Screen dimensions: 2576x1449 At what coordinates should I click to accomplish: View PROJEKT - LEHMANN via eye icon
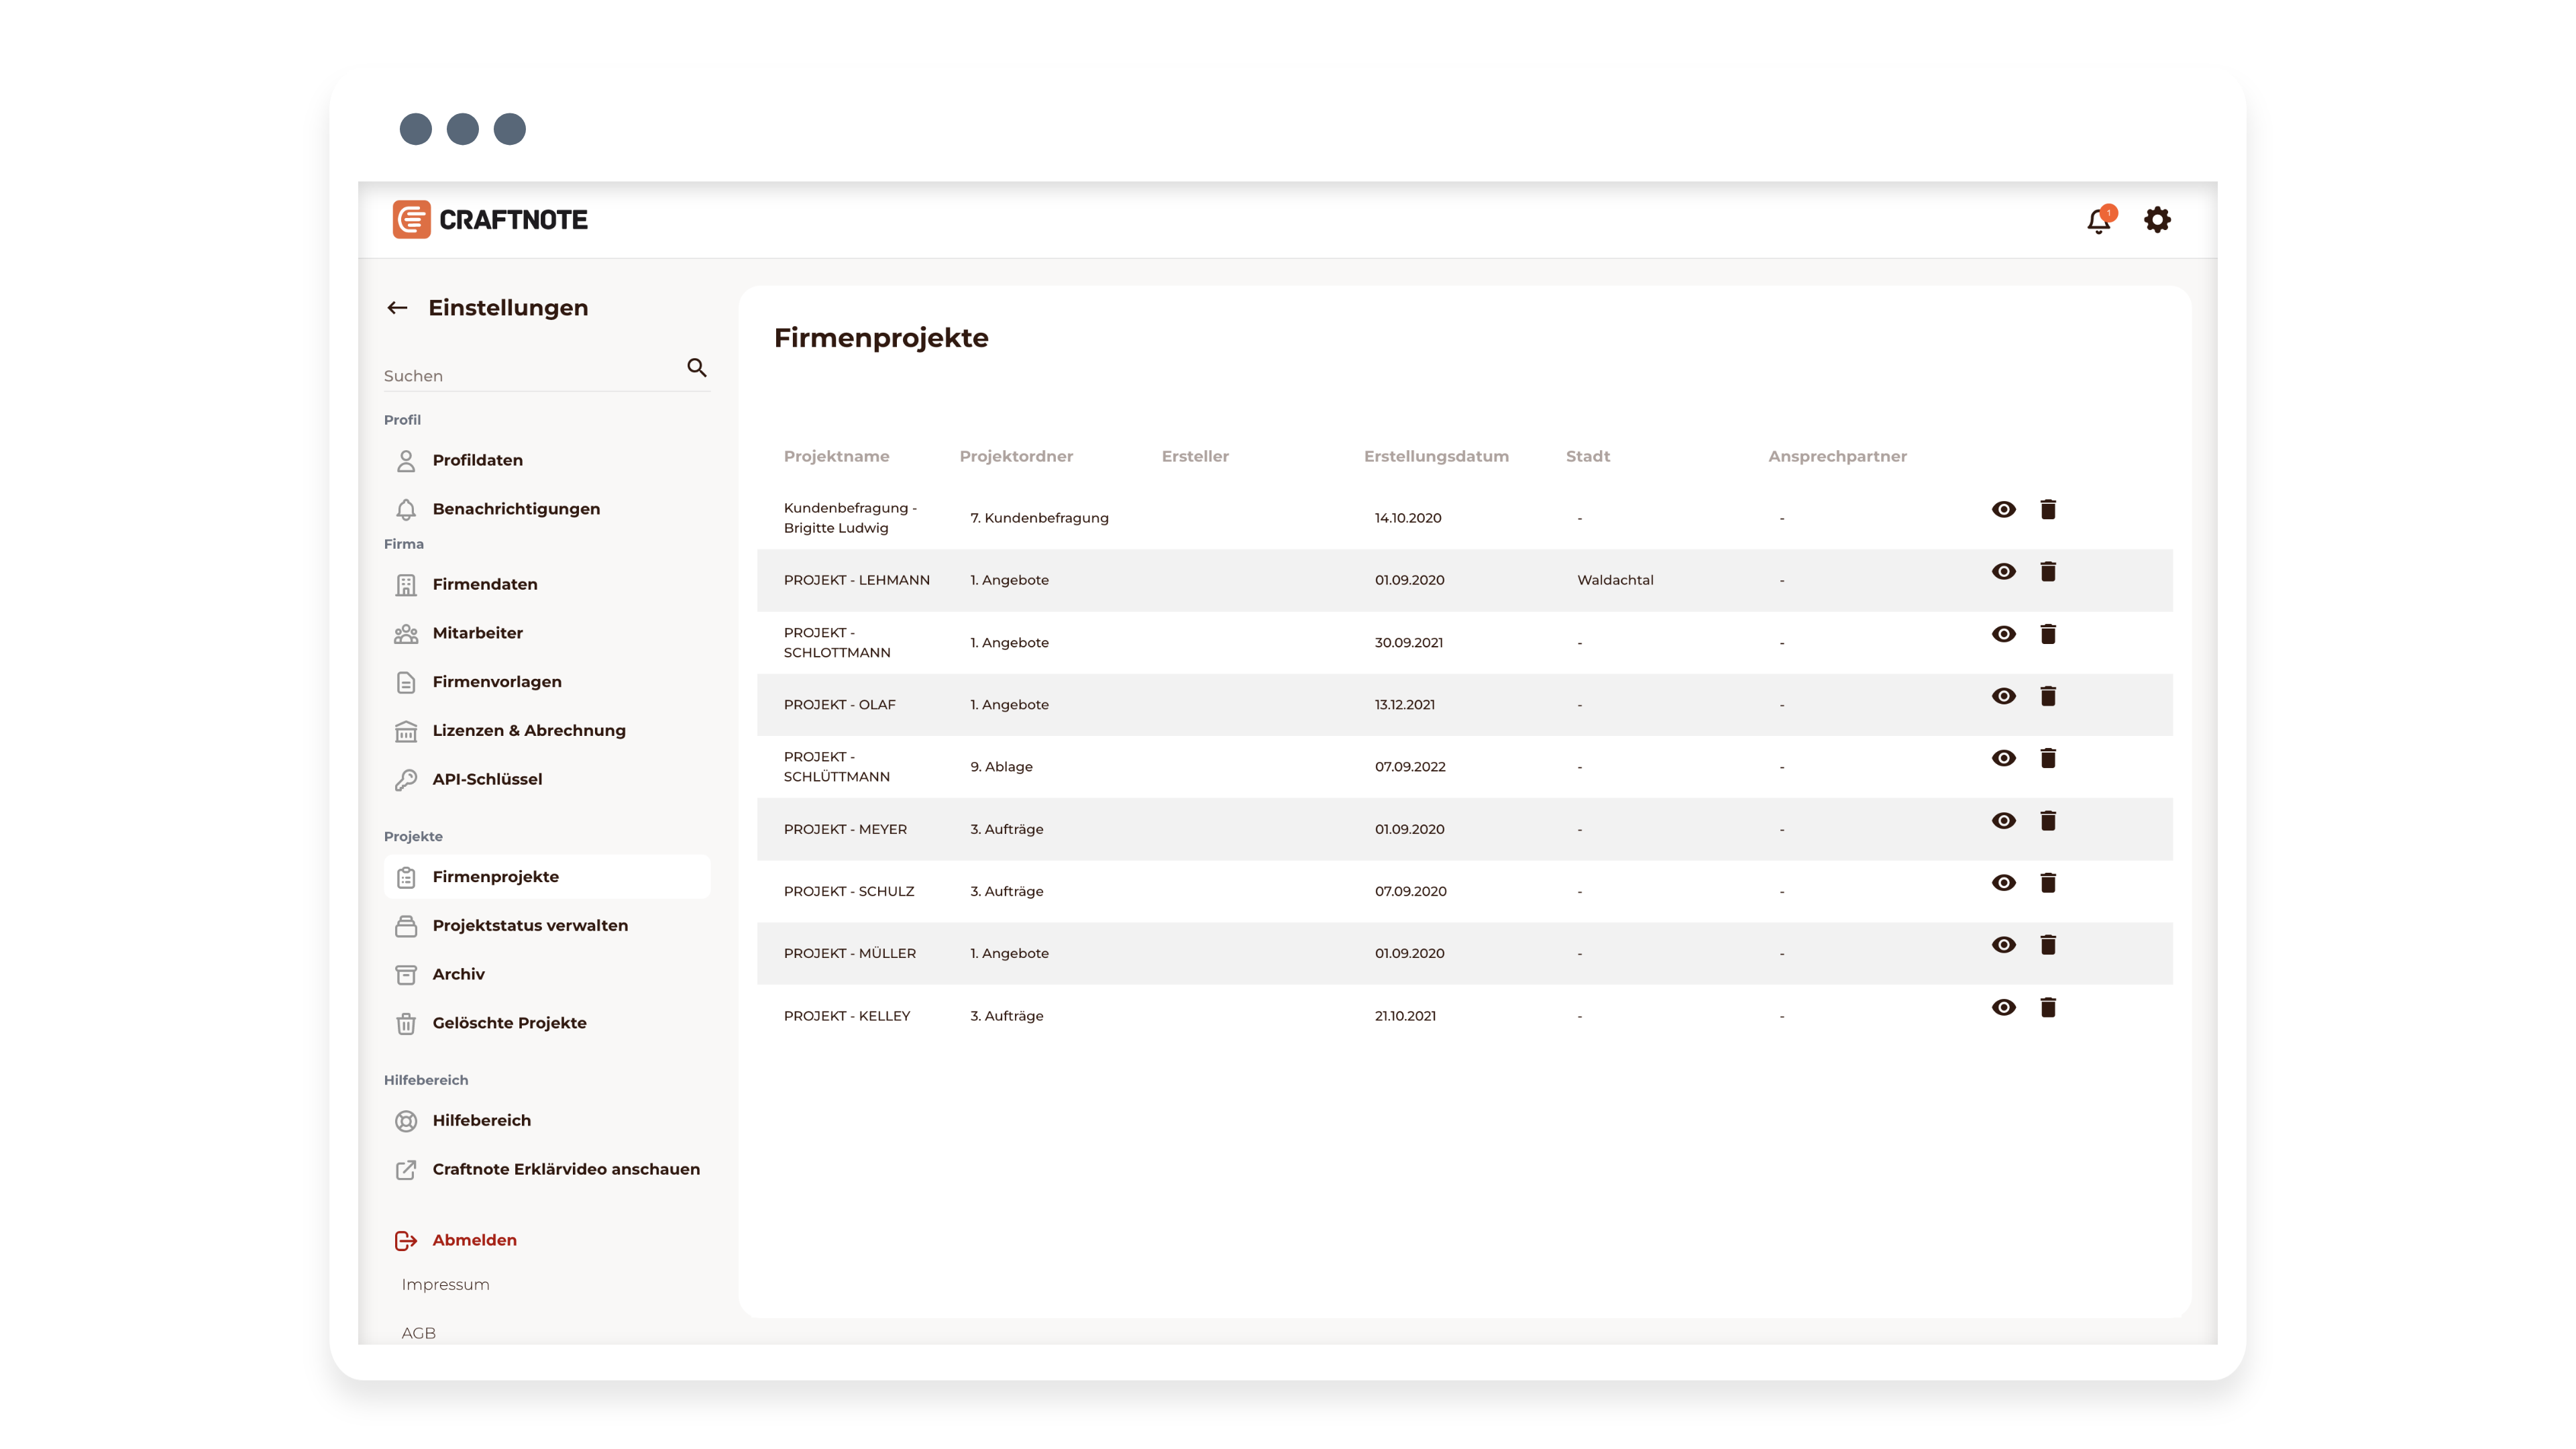(2003, 572)
